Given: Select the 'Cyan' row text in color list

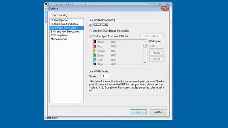Looking at the screenshot, I should pyautogui.click(x=100, y=60).
